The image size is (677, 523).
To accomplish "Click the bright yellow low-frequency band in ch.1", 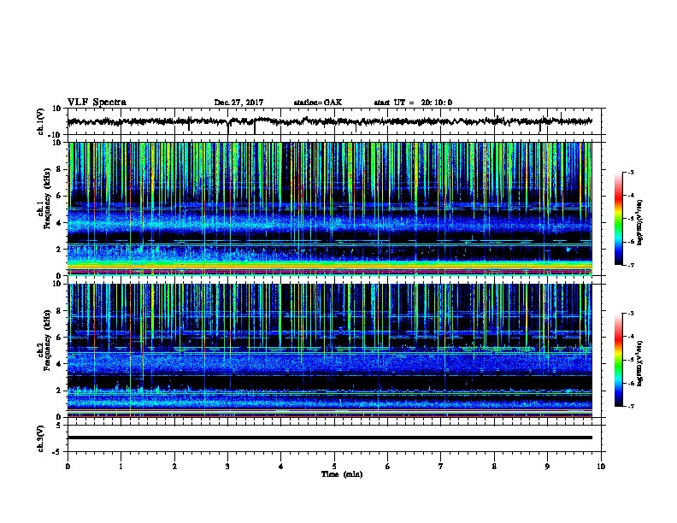I will 330,267.
